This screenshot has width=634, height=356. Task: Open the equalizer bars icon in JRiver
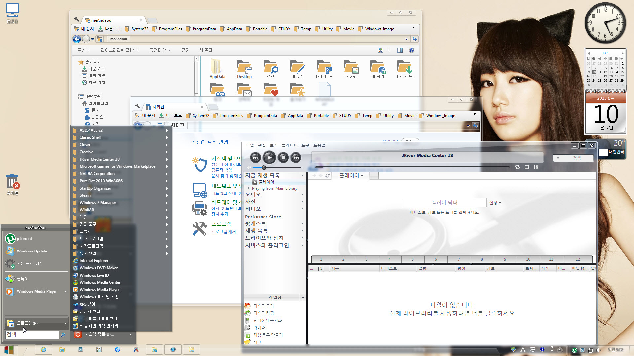[536, 167]
